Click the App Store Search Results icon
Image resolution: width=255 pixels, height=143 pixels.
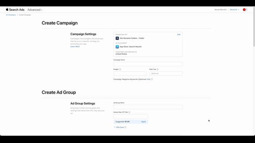117,47
